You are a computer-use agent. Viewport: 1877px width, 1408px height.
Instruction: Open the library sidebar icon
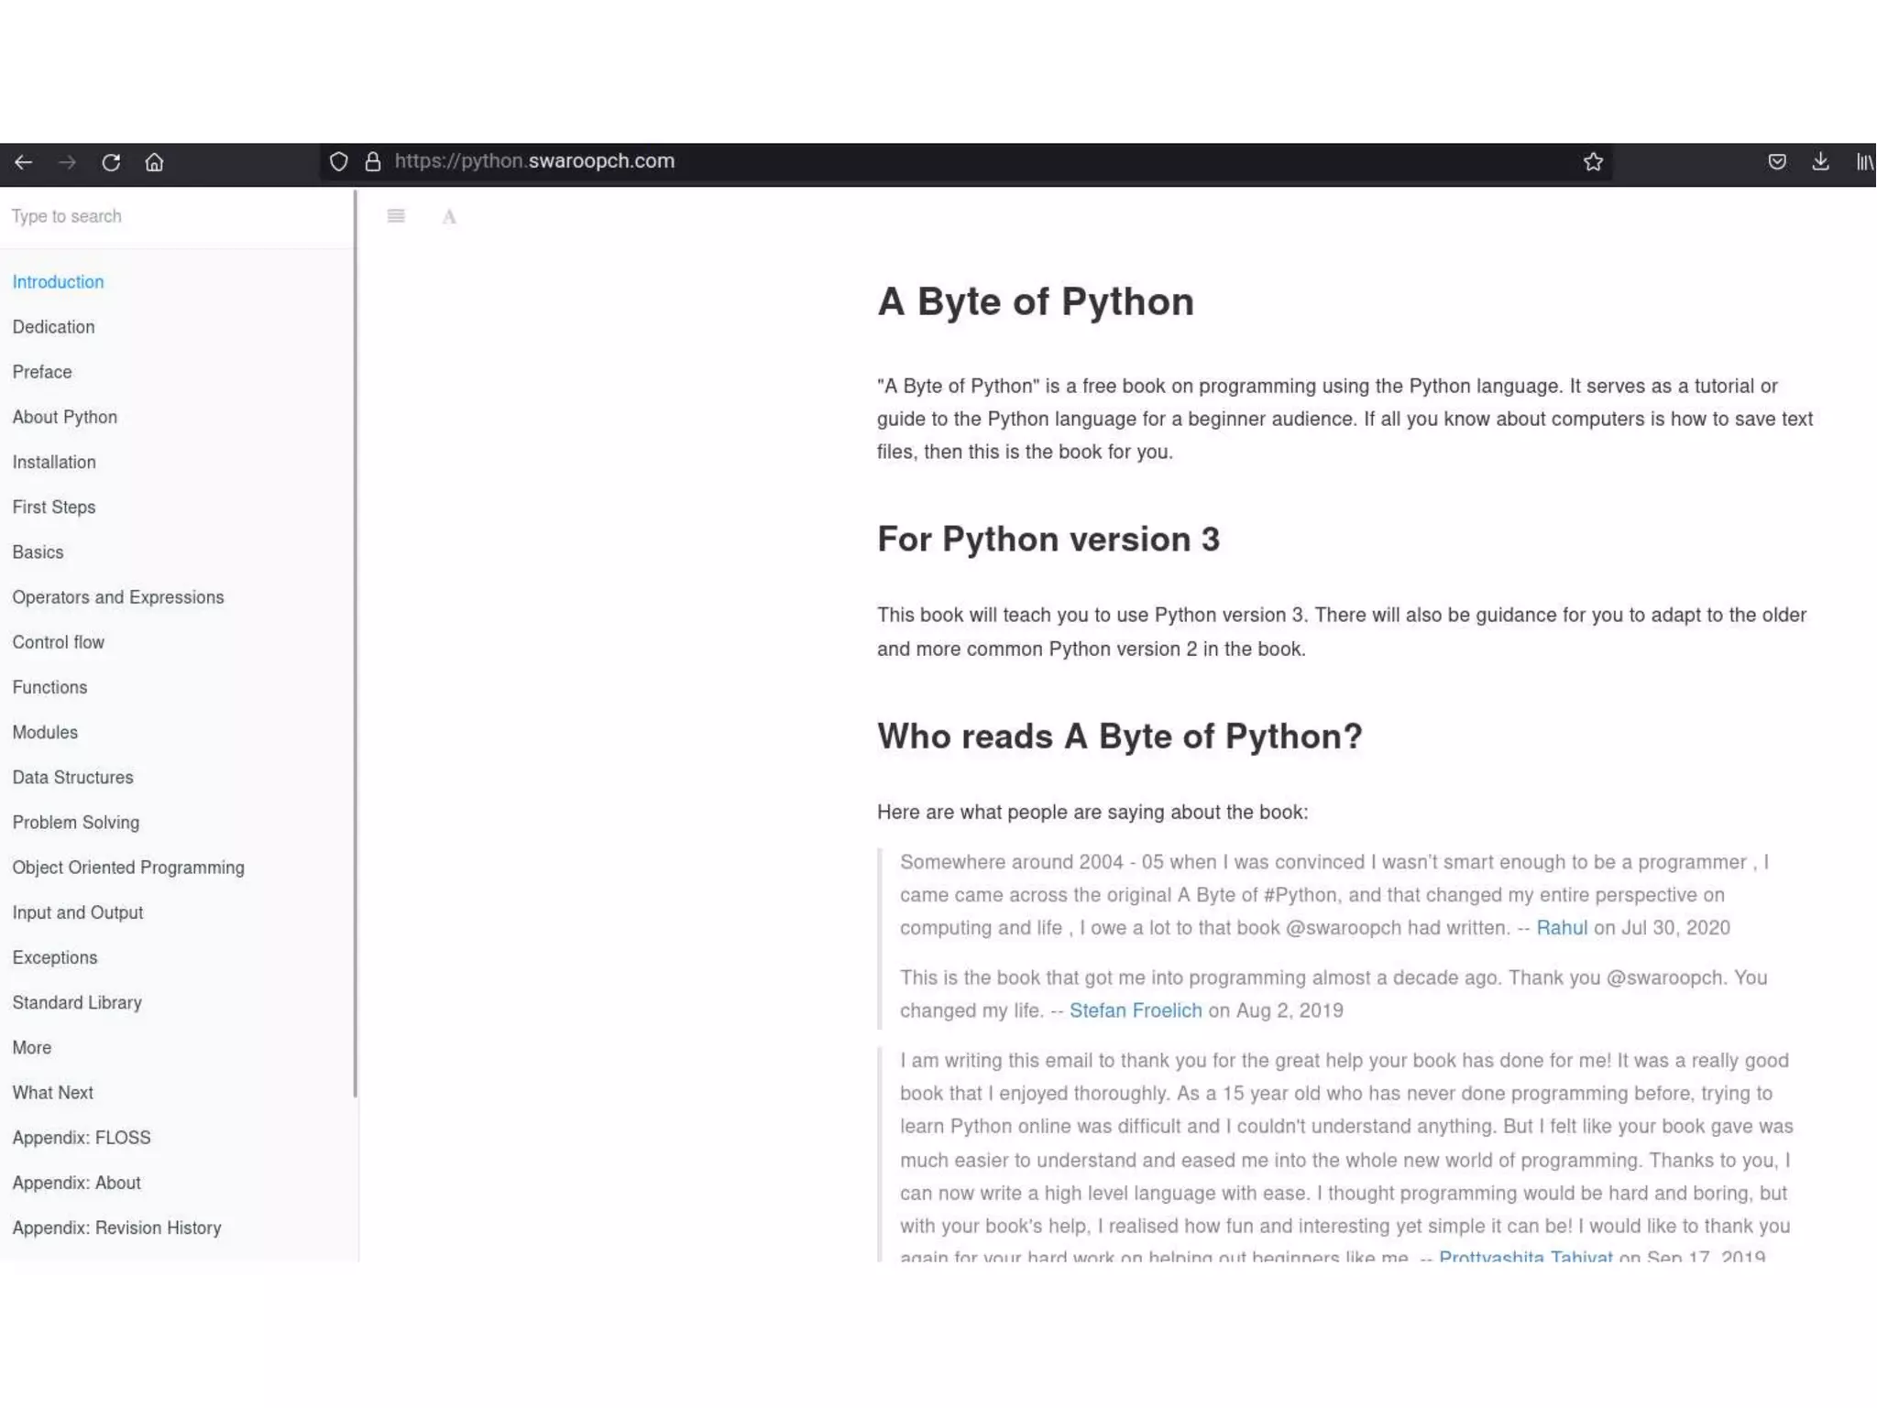click(x=1864, y=162)
